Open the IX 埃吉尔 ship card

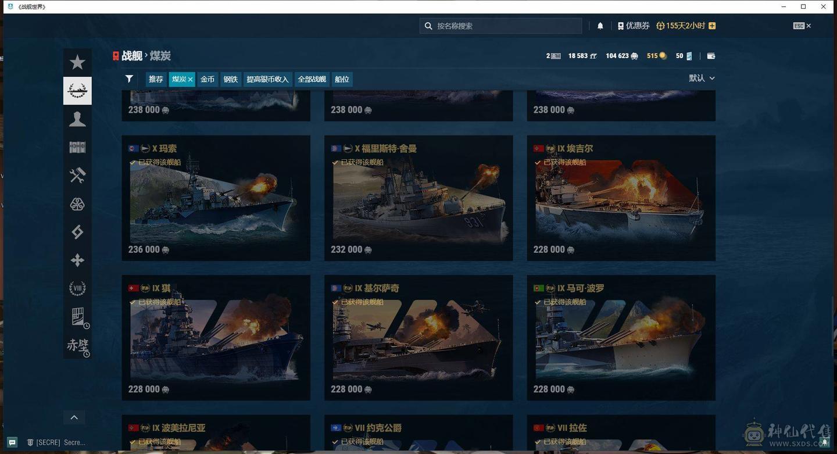pyautogui.click(x=621, y=198)
